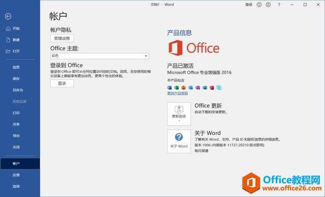The height and width of the screenshot is (197, 325).
Task: Maximize the Word window
Action: tap(305, 5)
